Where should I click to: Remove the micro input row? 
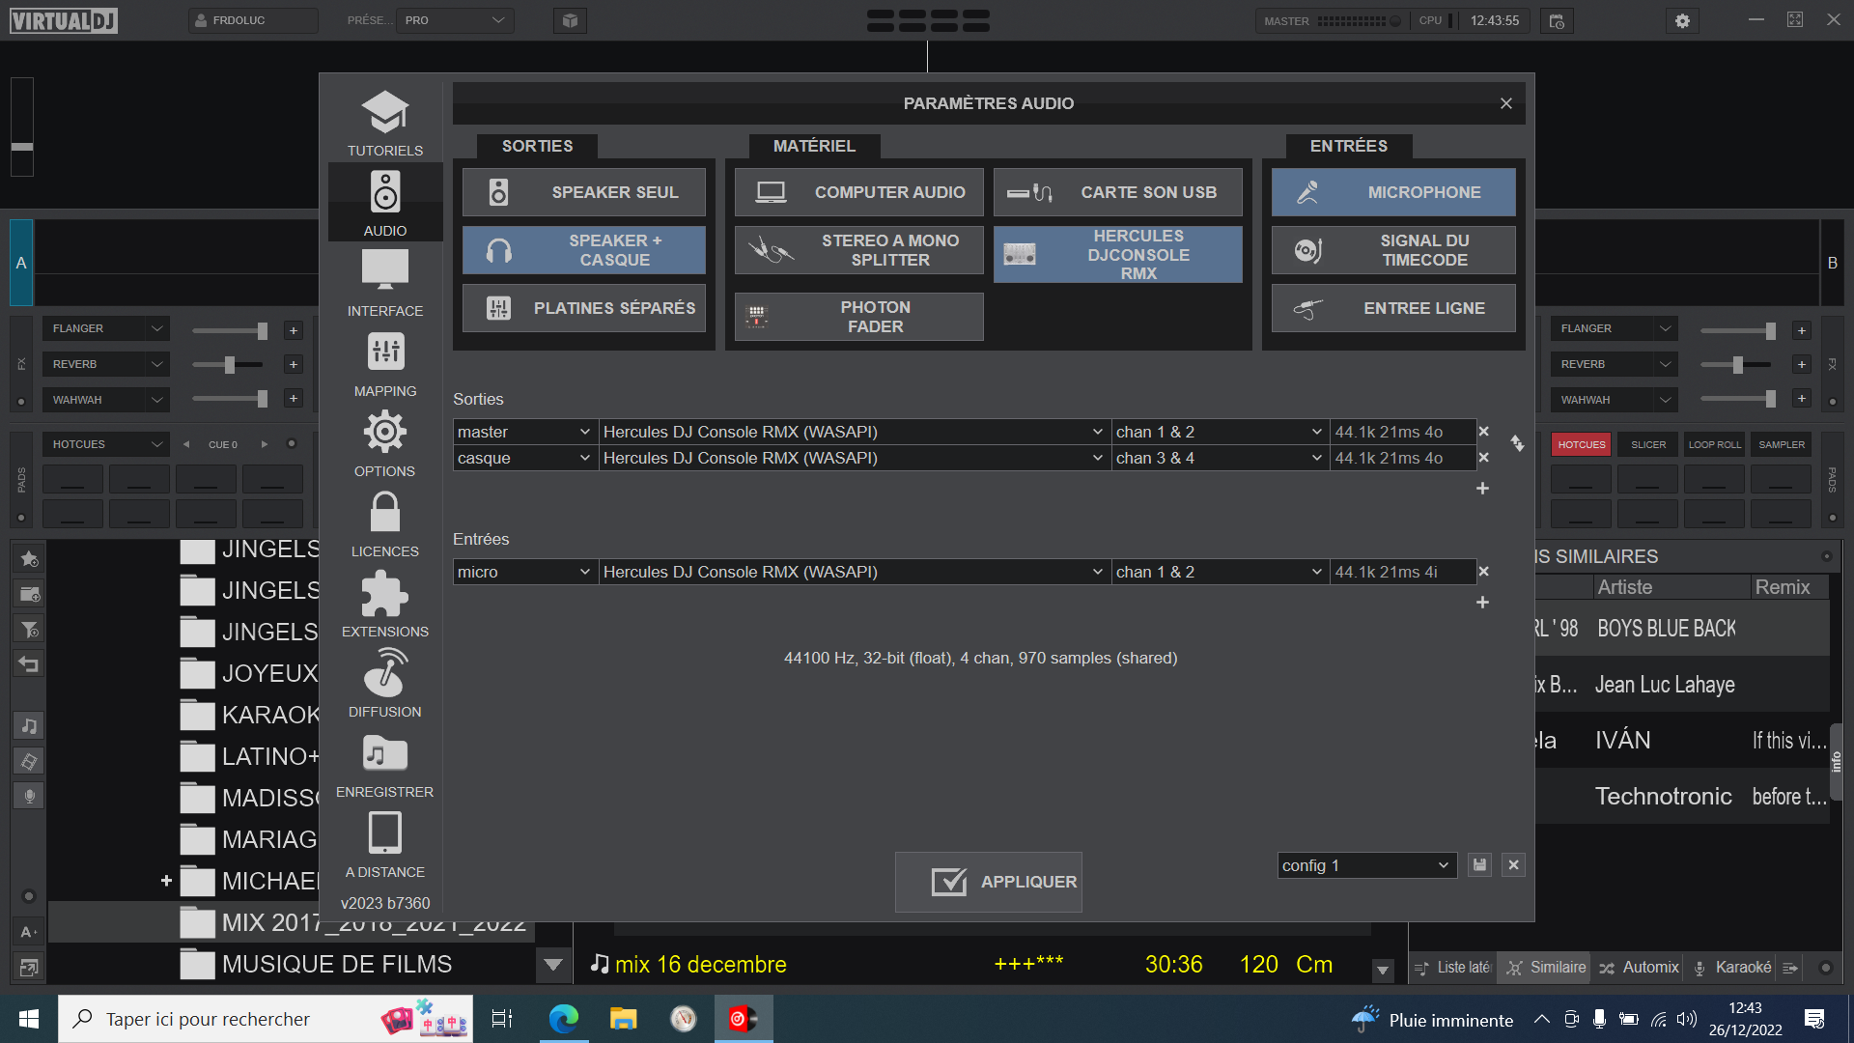(x=1484, y=572)
